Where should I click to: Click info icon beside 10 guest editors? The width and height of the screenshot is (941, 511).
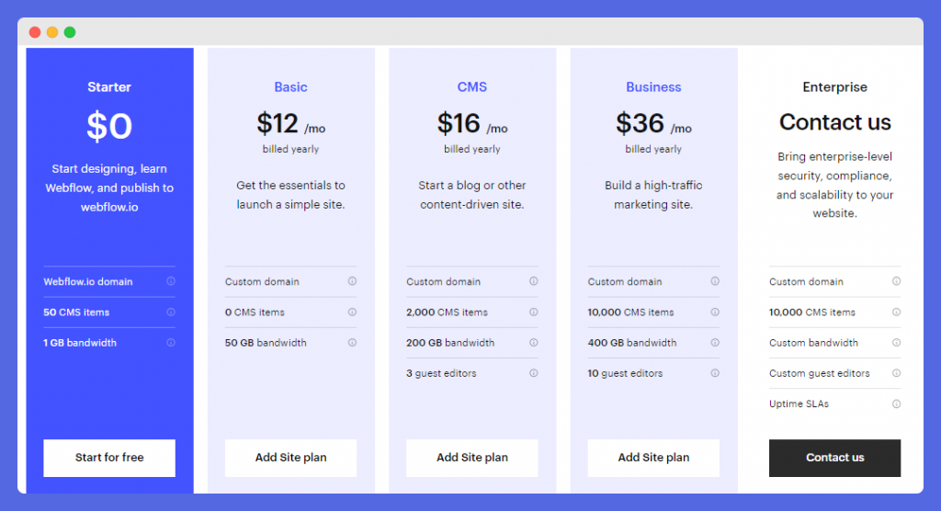click(x=715, y=373)
